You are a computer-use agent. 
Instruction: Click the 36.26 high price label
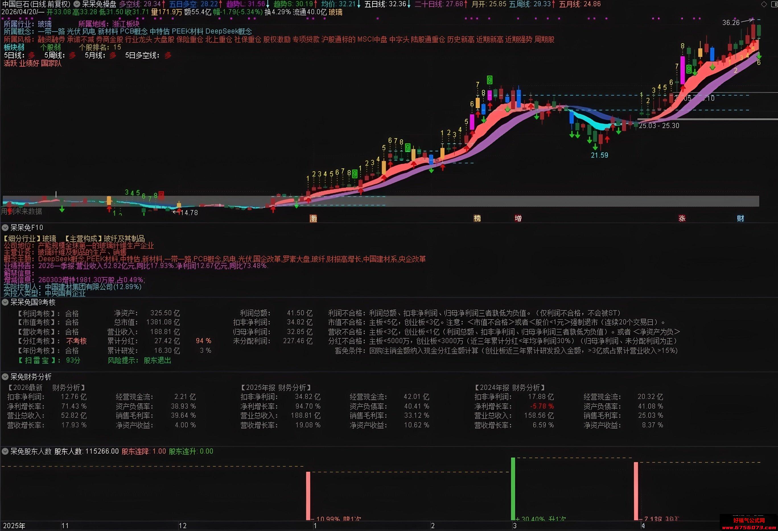click(731, 22)
